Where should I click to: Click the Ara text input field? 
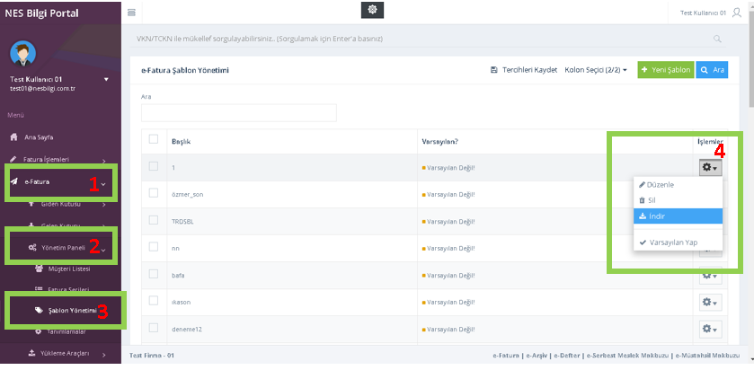(238, 112)
